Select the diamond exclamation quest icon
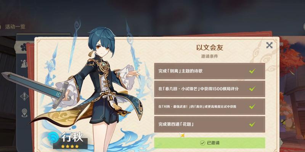305x152 pixels. tap(24, 97)
